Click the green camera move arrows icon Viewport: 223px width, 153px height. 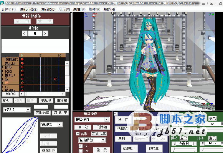coord(213,15)
